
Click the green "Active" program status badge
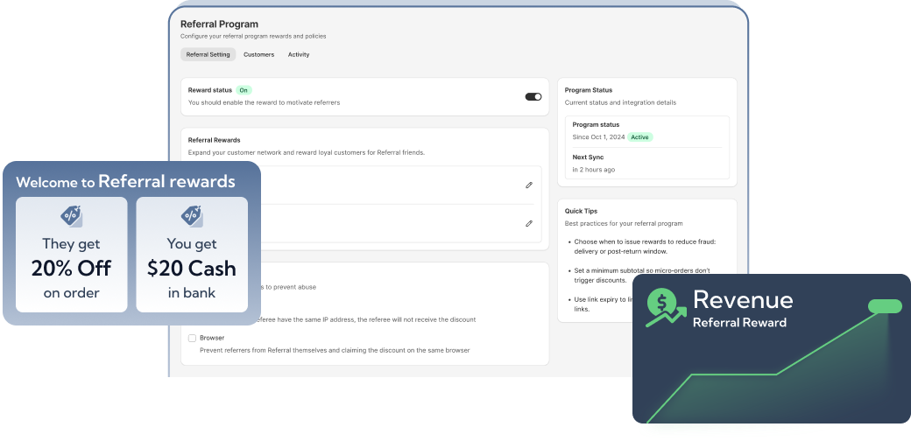click(640, 137)
